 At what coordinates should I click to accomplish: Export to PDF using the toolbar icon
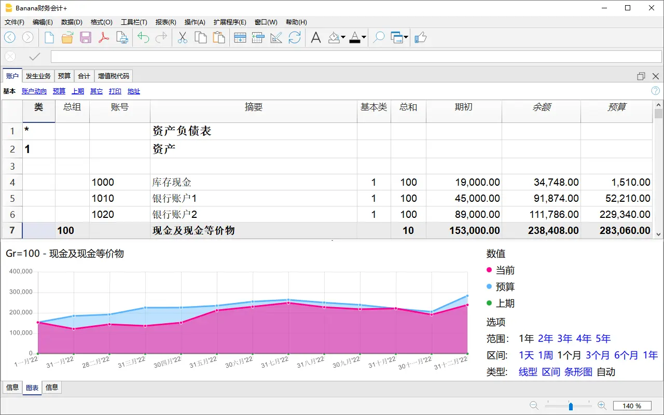pyautogui.click(x=104, y=37)
